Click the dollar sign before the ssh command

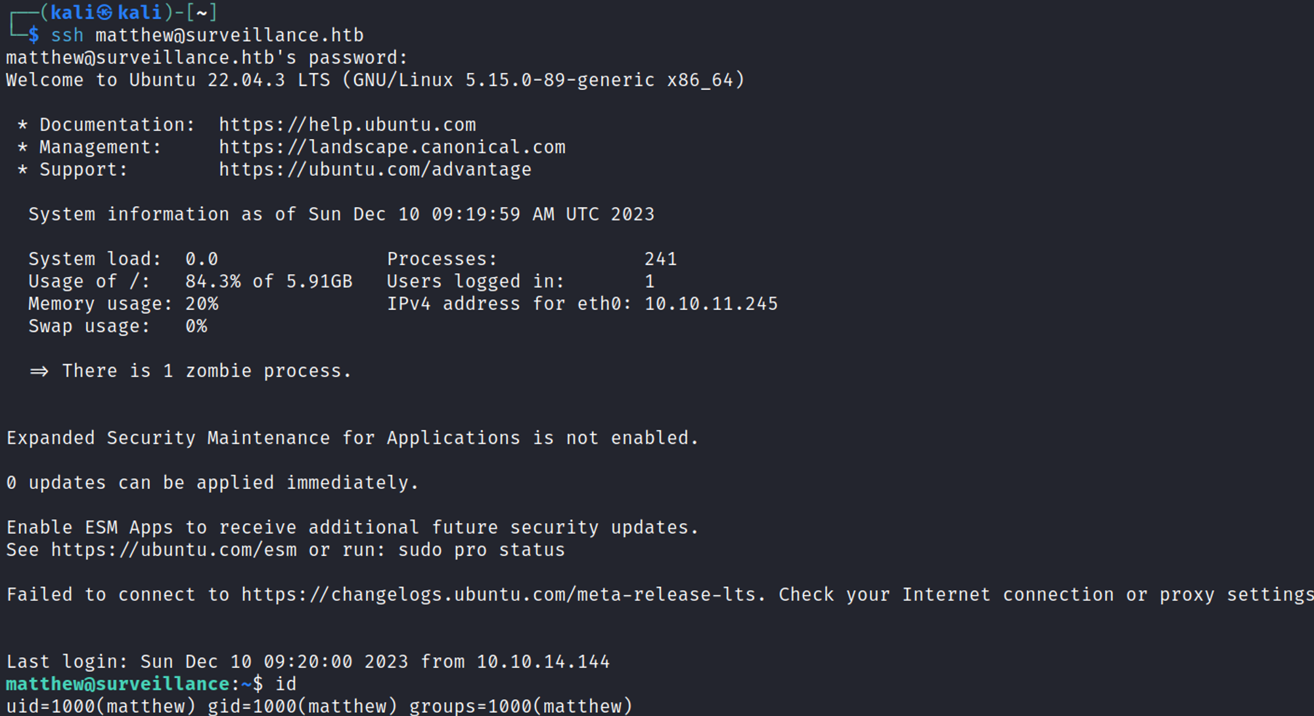[x=34, y=35]
